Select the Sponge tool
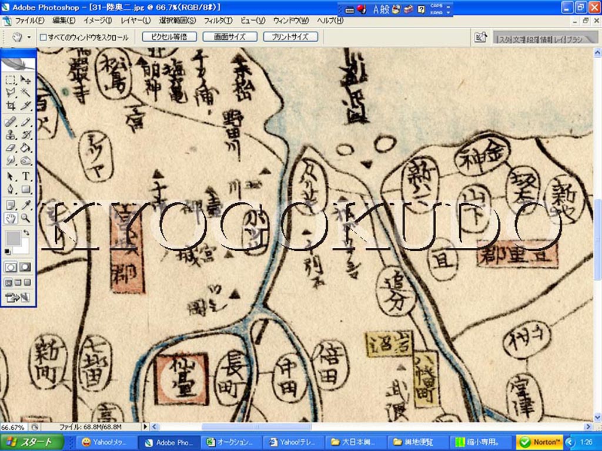This screenshot has height=451, width=602. click(x=25, y=160)
